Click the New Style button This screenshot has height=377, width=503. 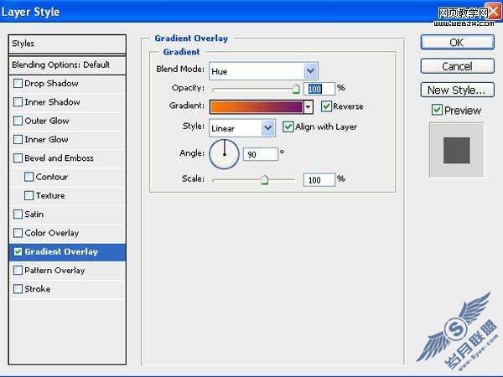point(457,90)
